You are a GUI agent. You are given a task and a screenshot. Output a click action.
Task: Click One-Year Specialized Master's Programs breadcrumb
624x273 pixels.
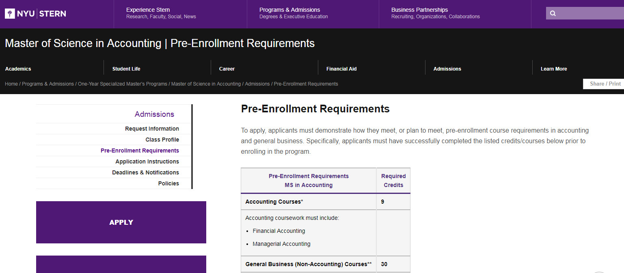tap(123, 84)
